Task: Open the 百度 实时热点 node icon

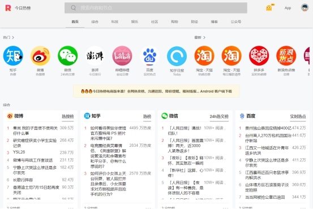Action: pos(149,56)
